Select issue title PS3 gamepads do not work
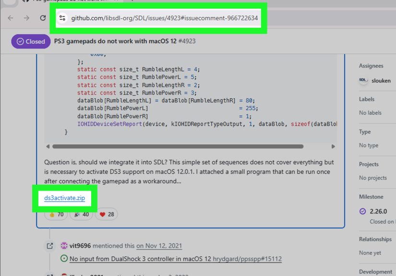 click(115, 41)
